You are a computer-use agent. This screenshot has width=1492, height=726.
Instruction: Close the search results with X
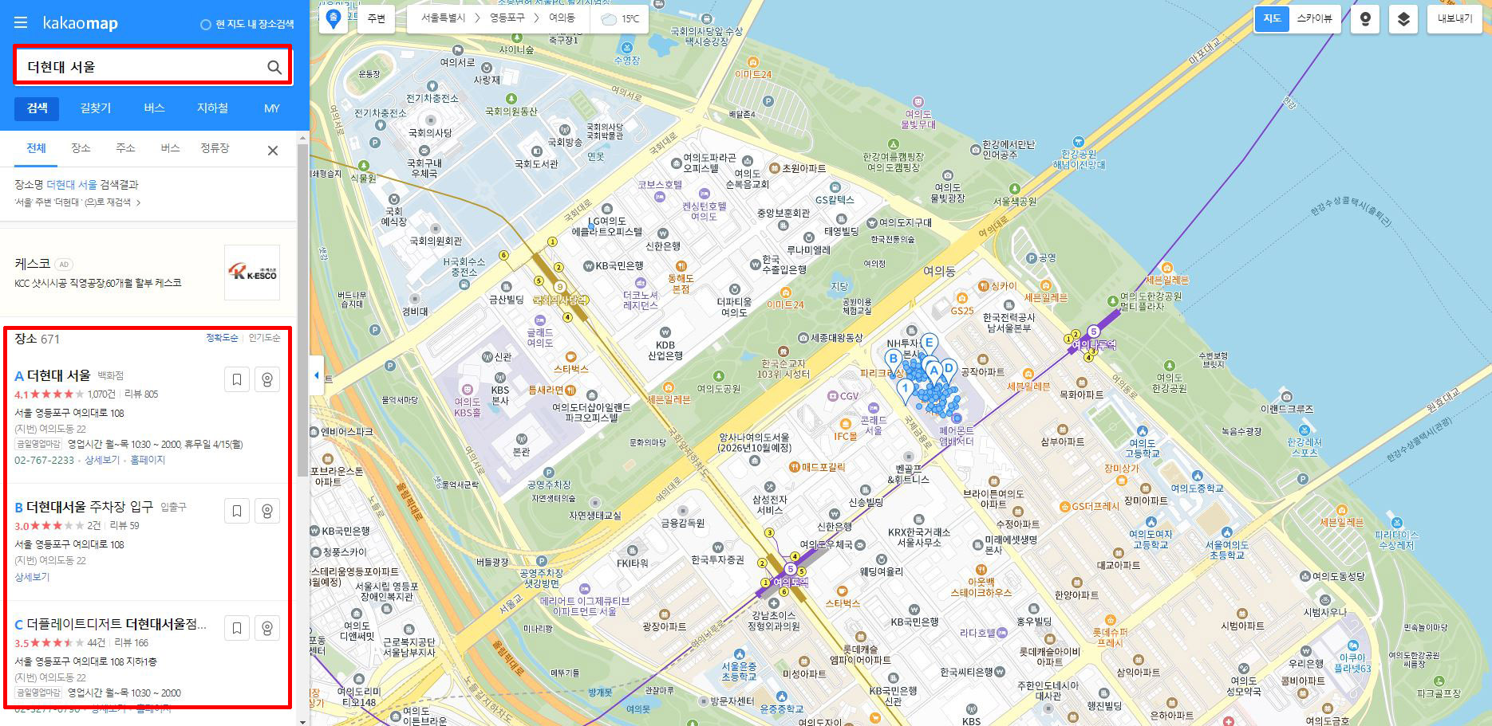273,151
